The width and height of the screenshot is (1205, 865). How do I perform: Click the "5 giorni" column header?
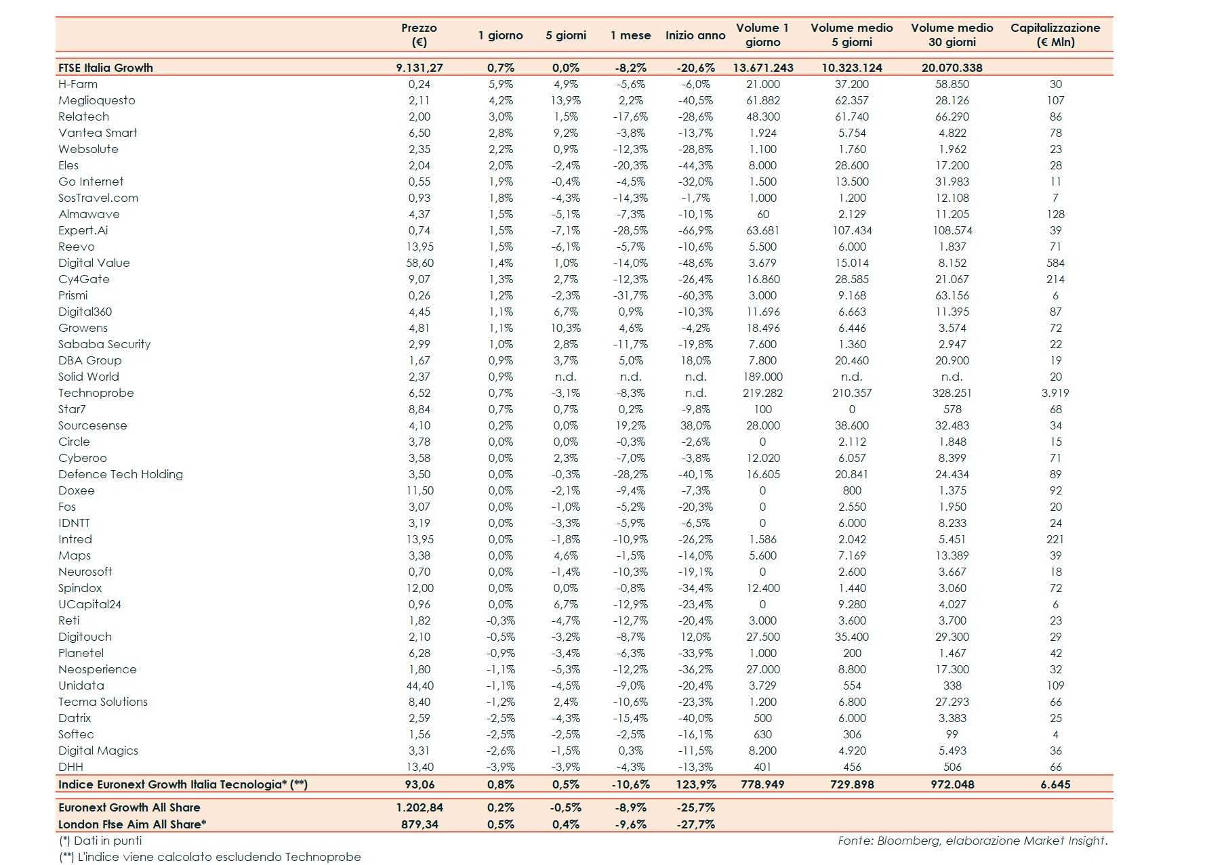pyautogui.click(x=566, y=35)
